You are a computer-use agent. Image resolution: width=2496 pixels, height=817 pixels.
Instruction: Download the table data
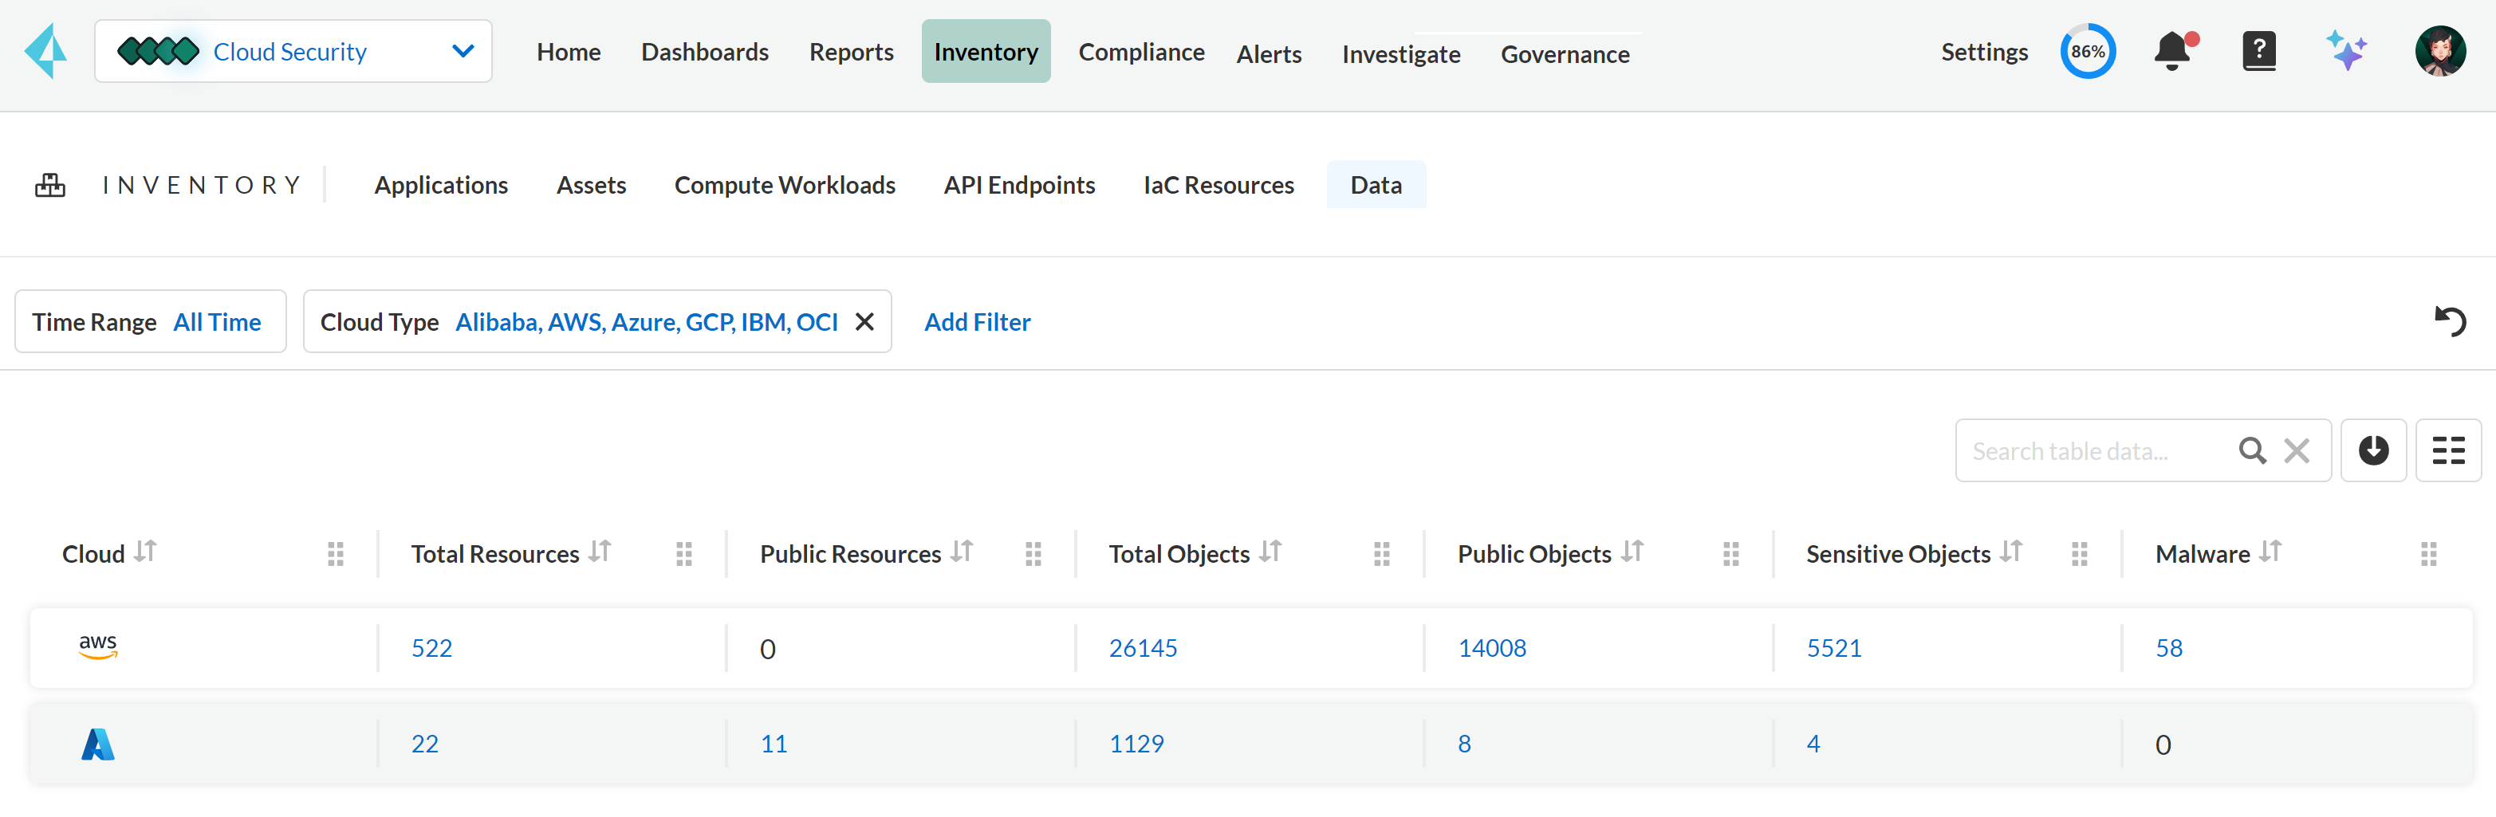coord(2373,450)
